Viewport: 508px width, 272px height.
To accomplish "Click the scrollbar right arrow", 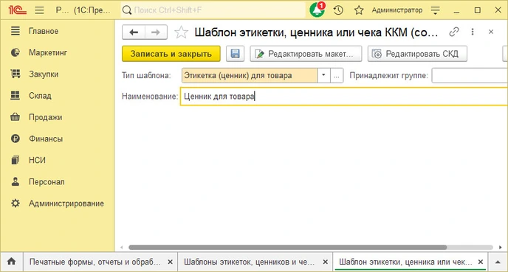I will coord(500,247).
